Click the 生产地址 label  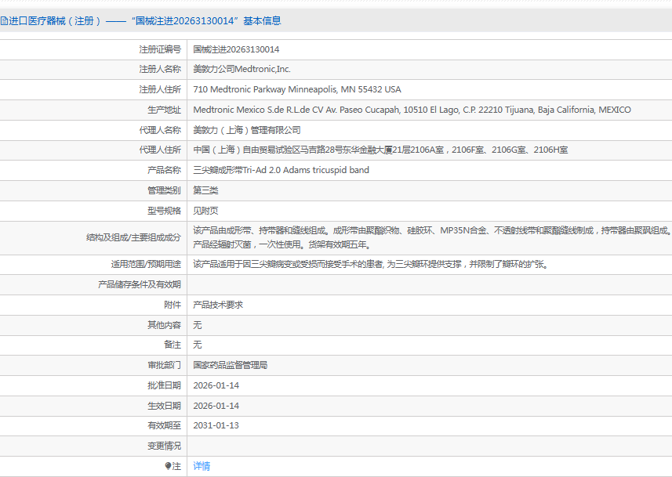tap(164, 110)
